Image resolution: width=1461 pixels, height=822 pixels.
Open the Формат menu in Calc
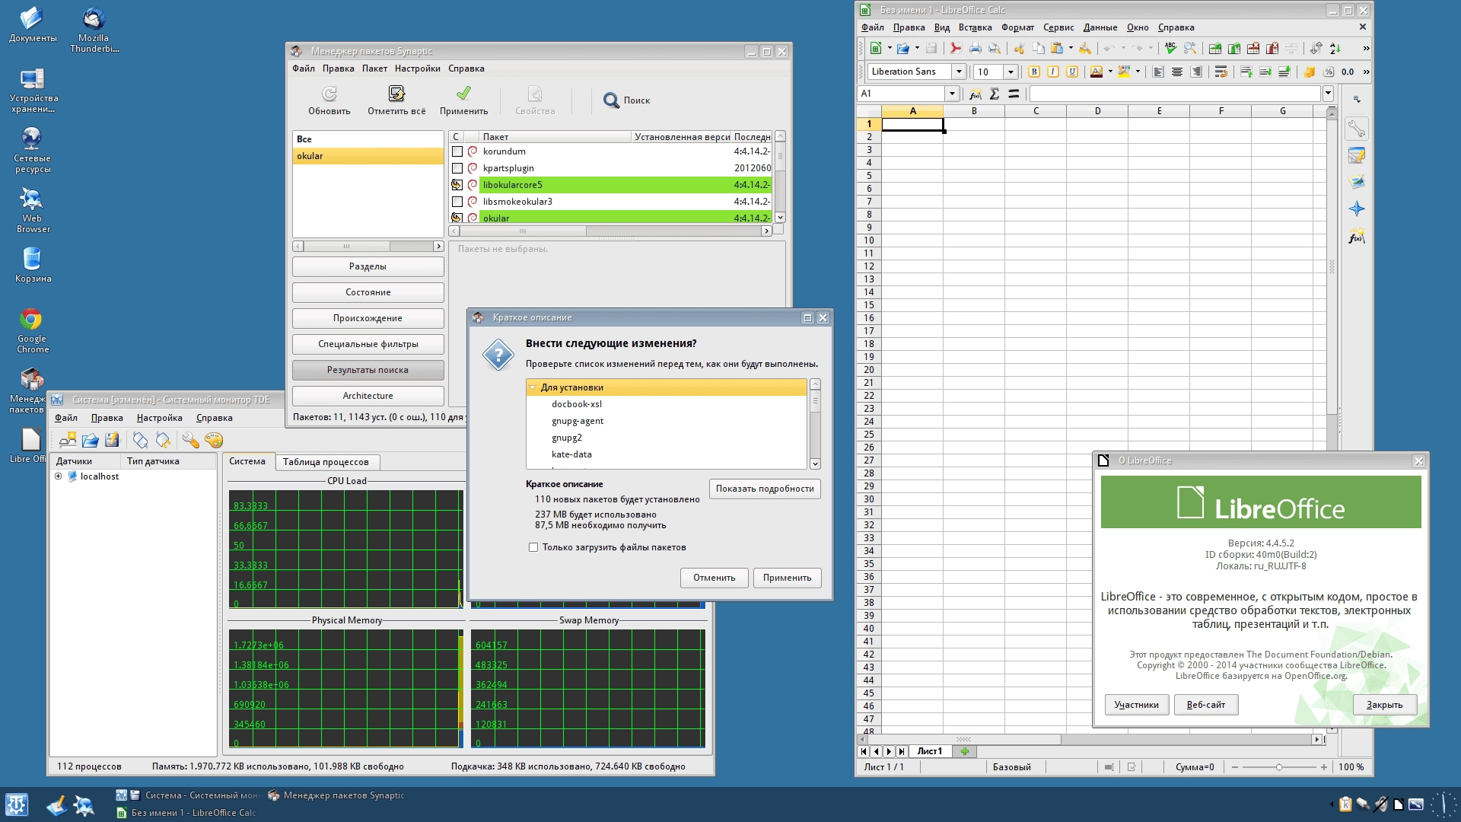click(x=1017, y=27)
